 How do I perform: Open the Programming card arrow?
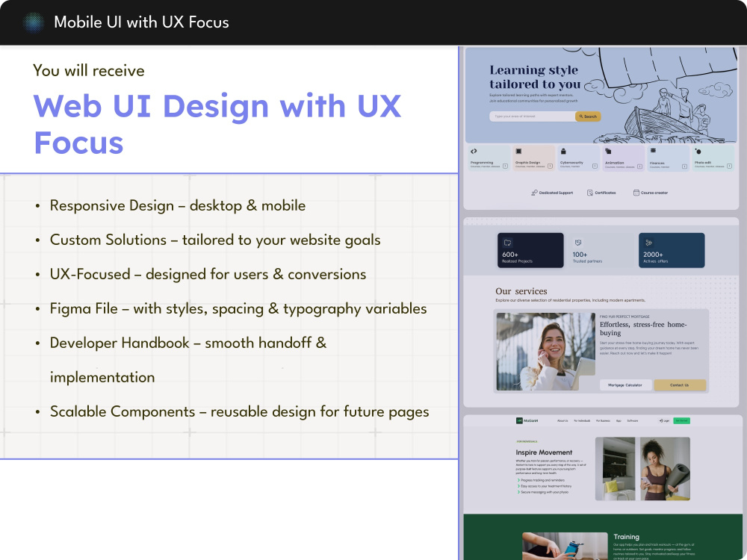click(506, 167)
